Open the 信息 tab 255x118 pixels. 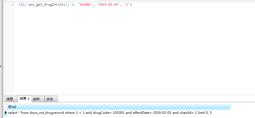(x=11, y=99)
